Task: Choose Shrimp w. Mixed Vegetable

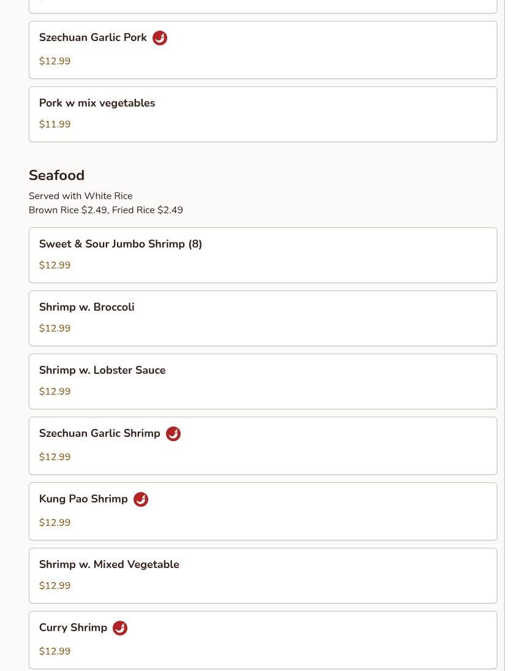Action: [109, 564]
